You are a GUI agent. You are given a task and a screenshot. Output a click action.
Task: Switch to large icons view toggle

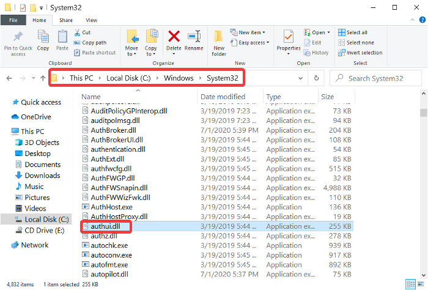tap(421, 284)
